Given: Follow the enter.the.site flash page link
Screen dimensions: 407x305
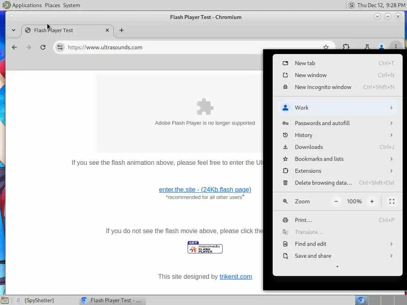Looking at the screenshot, I should click(x=205, y=189).
